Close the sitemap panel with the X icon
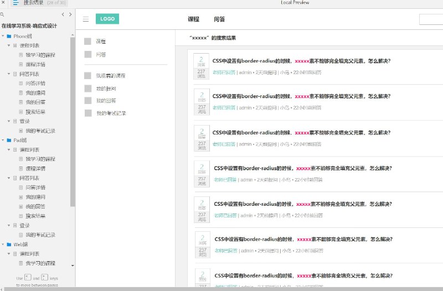This screenshot has height=291, width=443. click(x=3, y=3)
